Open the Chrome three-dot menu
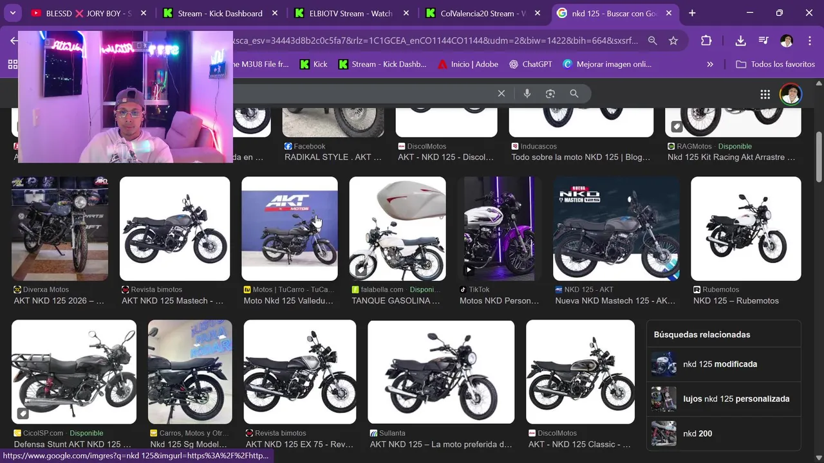Screen dimensions: 824x463 (x=810, y=41)
